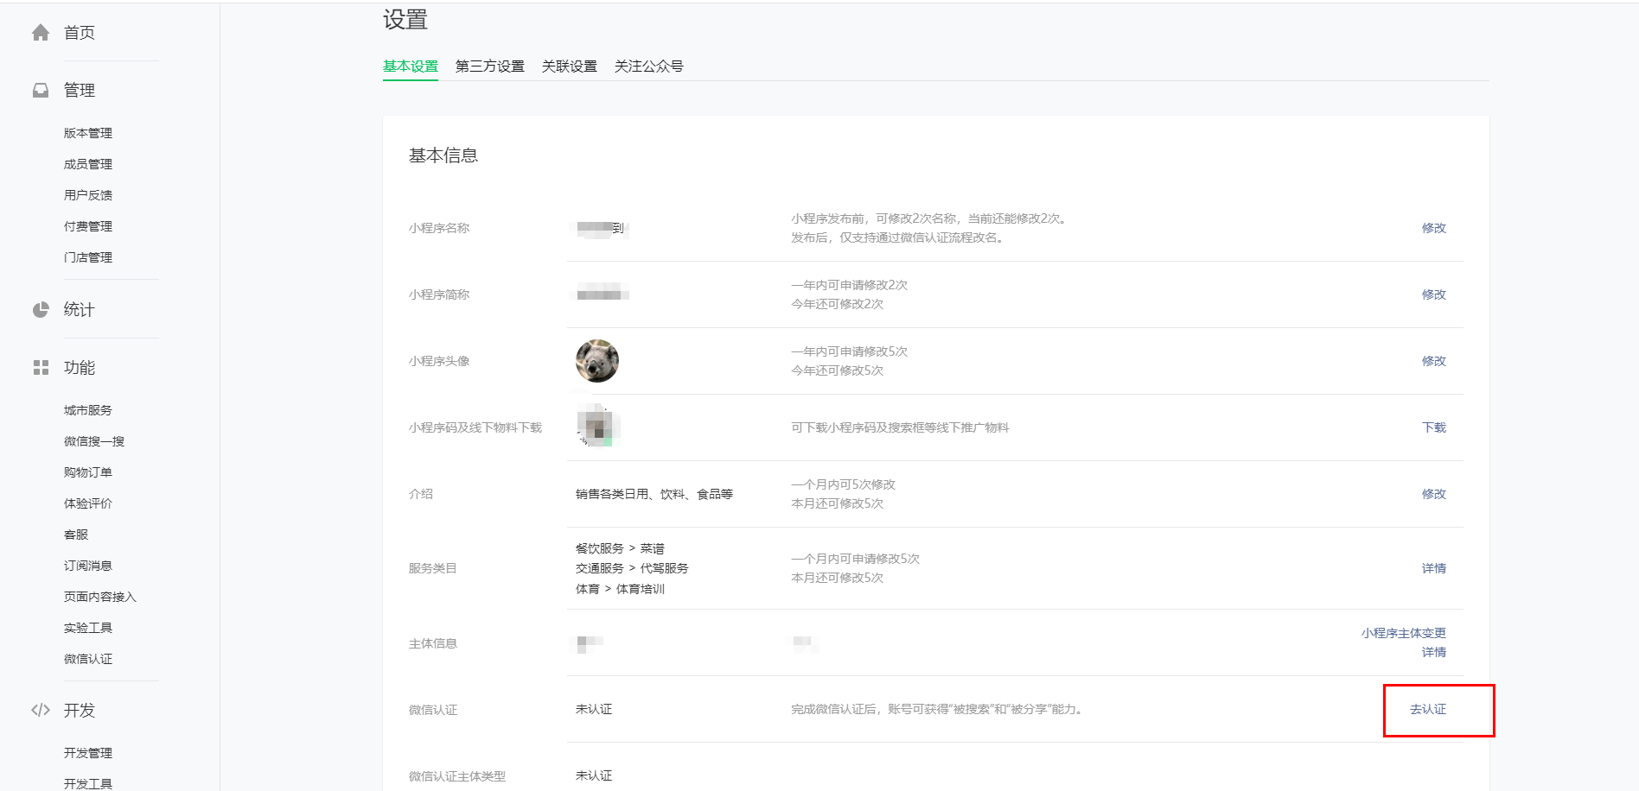The image size is (1639, 791).
Task: Switch to 关联设置 tab
Action: (569, 66)
